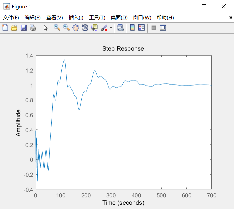234x209 pixels.
Task: Click the response curve peak near 1.35
Action: (x=64, y=60)
